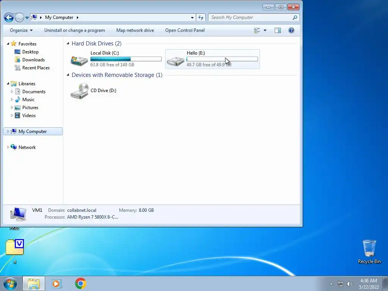Expand the Documents library

coord(12,92)
